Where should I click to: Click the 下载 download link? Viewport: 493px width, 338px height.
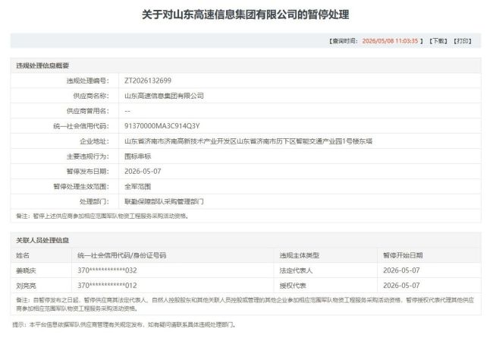[x=438, y=41]
